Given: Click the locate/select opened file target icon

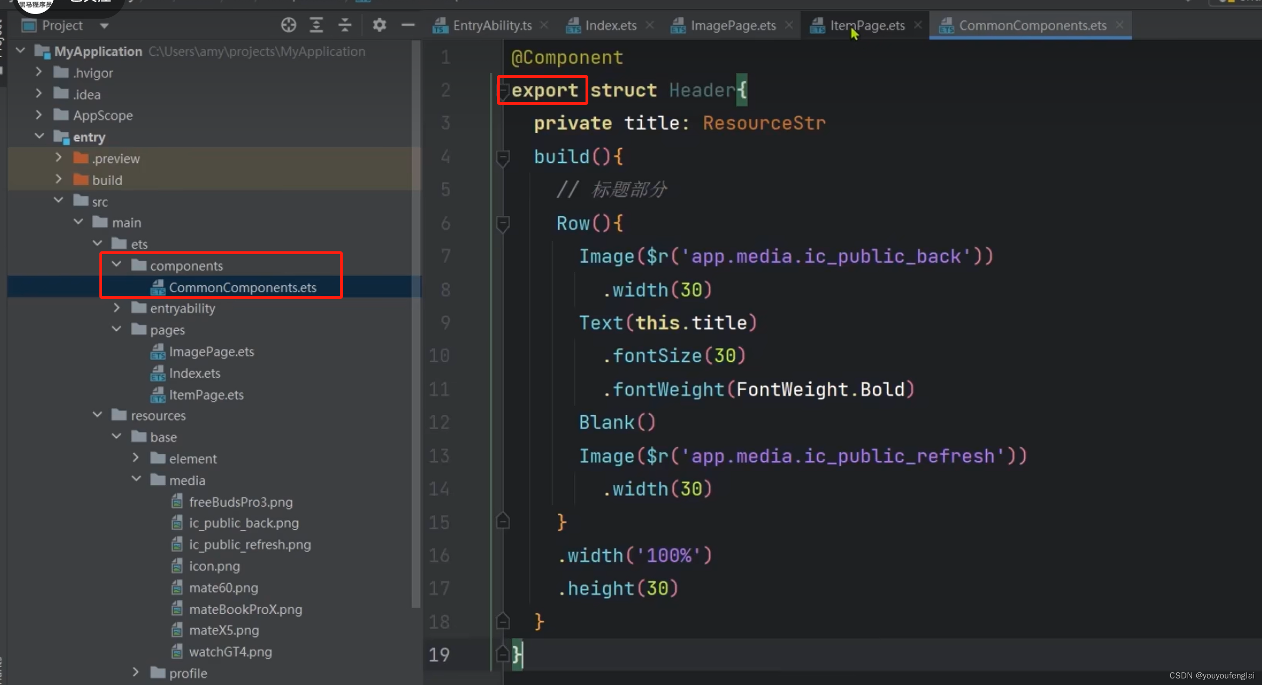Looking at the screenshot, I should 288,25.
